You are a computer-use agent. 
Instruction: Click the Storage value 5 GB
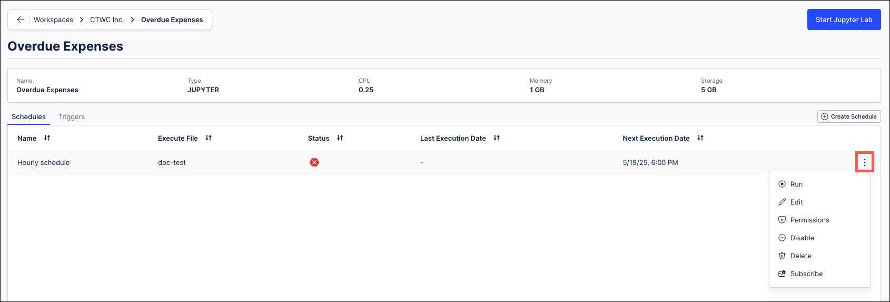(709, 90)
